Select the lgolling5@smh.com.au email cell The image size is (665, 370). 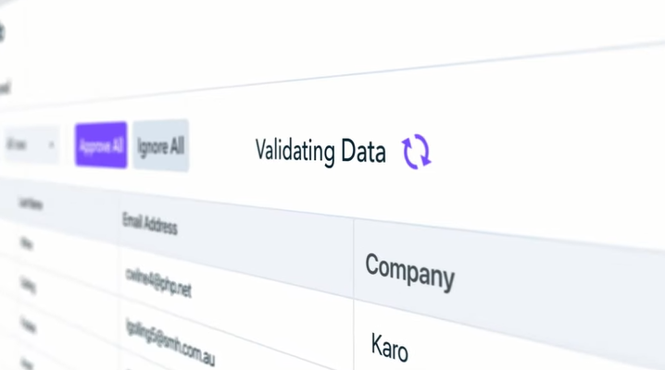coord(170,343)
